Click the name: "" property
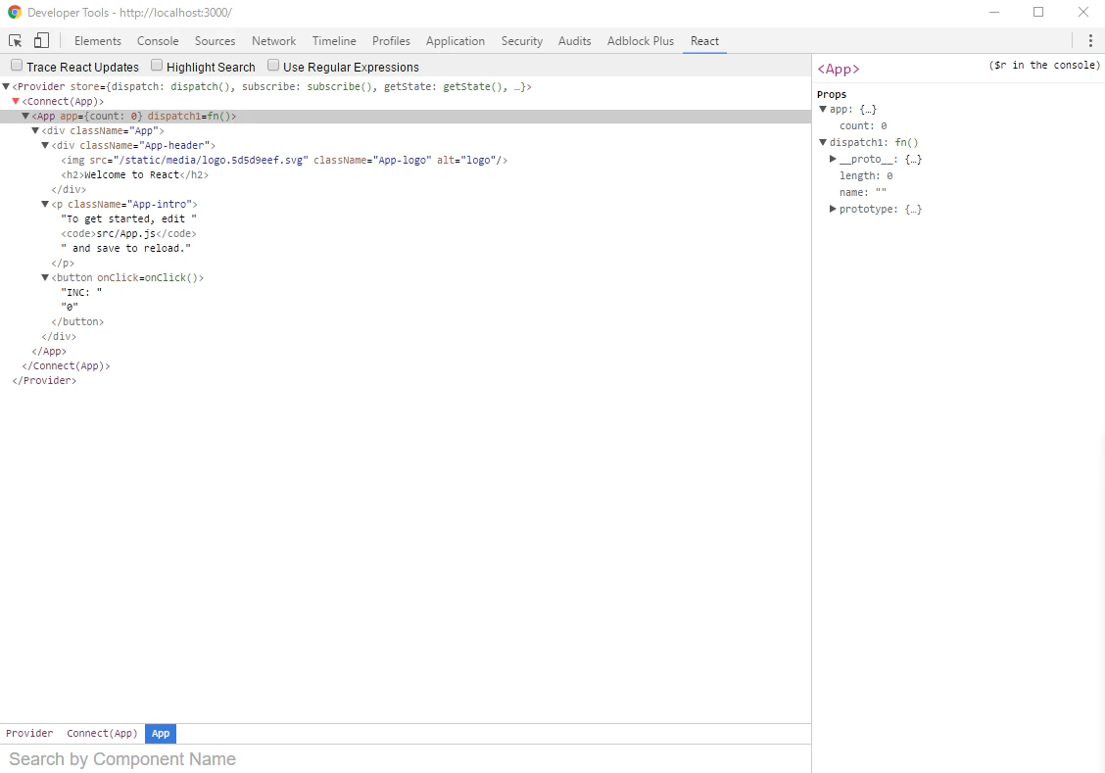Screen dimensions: 1105x773 click(863, 192)
